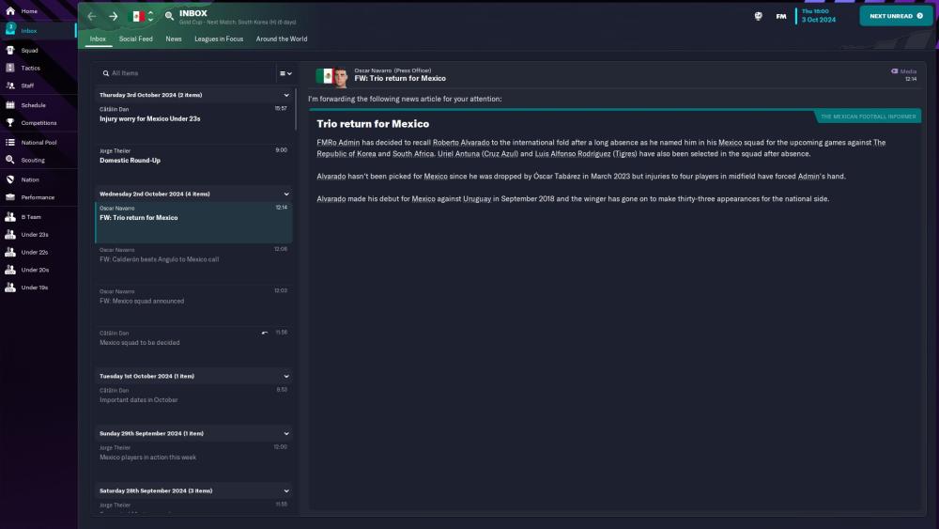Open the help face icon beside FM
939x529 pixels.
click(758, 16)
